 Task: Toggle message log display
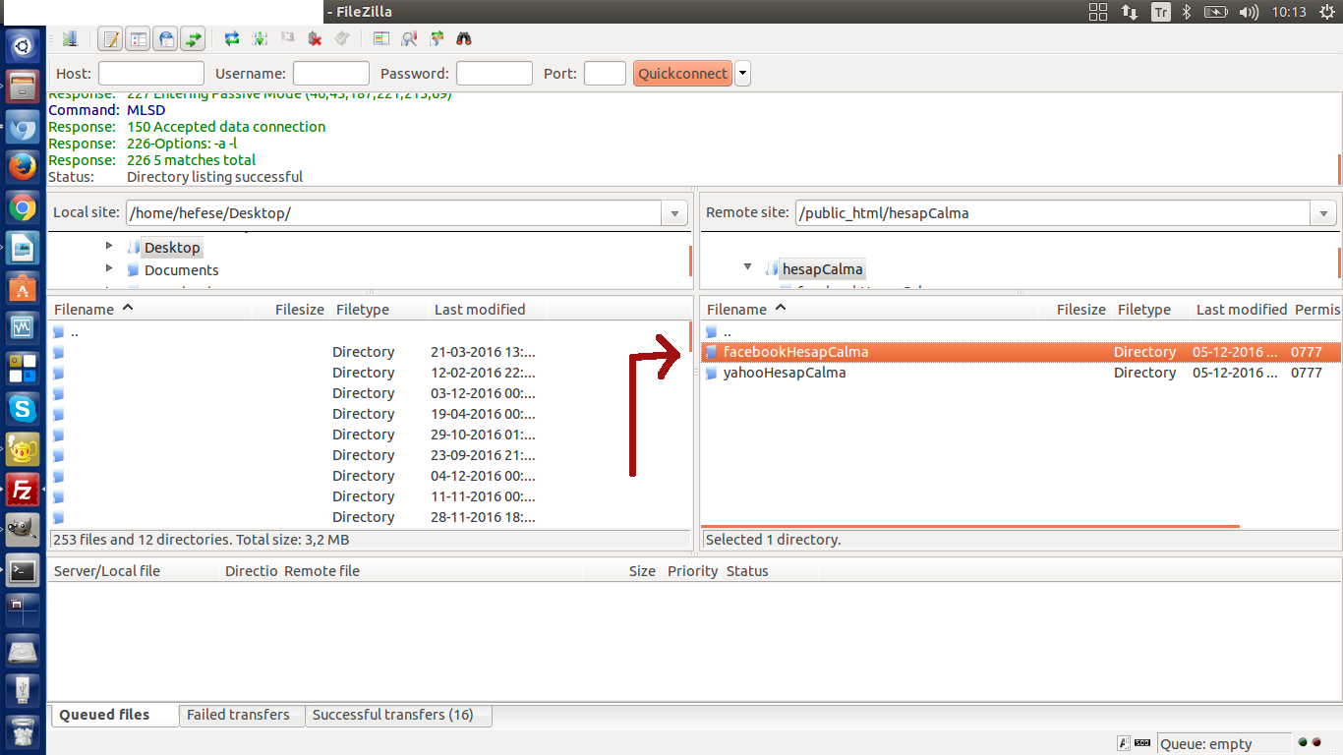point(111,39)
